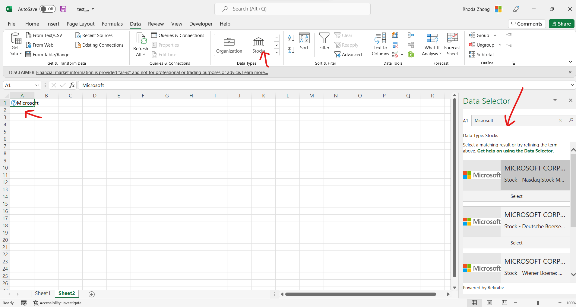
Task: Zoom in with the plus button
Action: [x=560, y=303]
